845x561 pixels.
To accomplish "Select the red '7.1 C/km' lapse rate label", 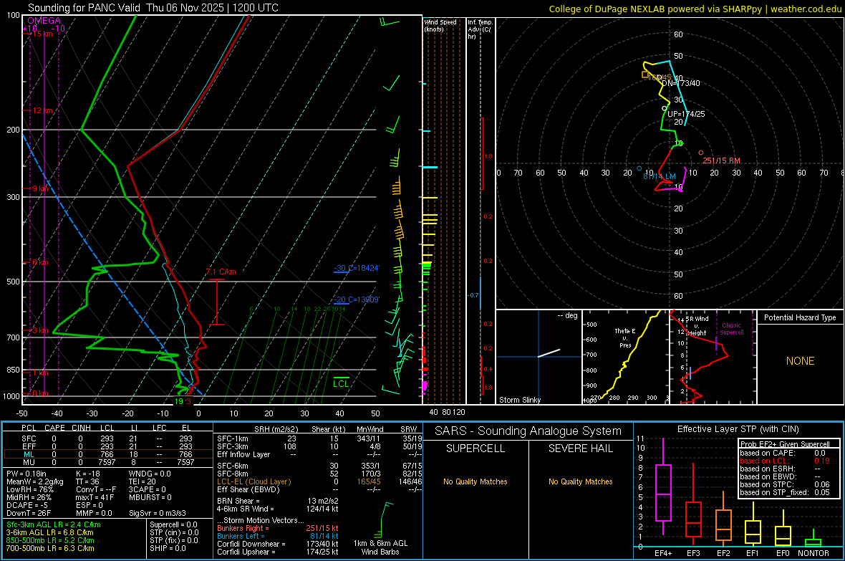I will pyautogui.click(x=221, y=272).
